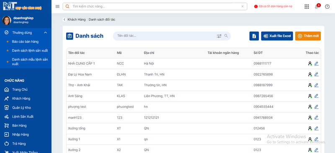The height and width of the screenshot is (153, 335).
Task: Toggle the hamburger sidebar menu
Action: point(57,6)
